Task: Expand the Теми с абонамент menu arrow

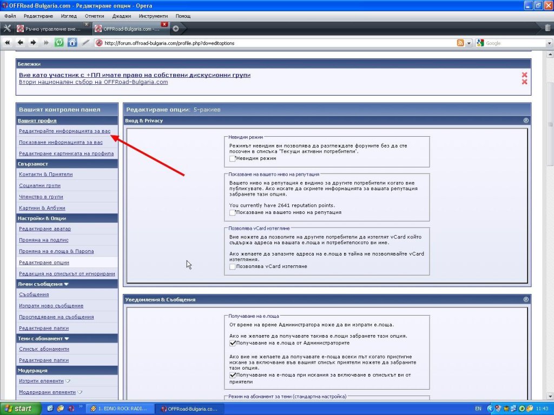Action: (67, 338)
